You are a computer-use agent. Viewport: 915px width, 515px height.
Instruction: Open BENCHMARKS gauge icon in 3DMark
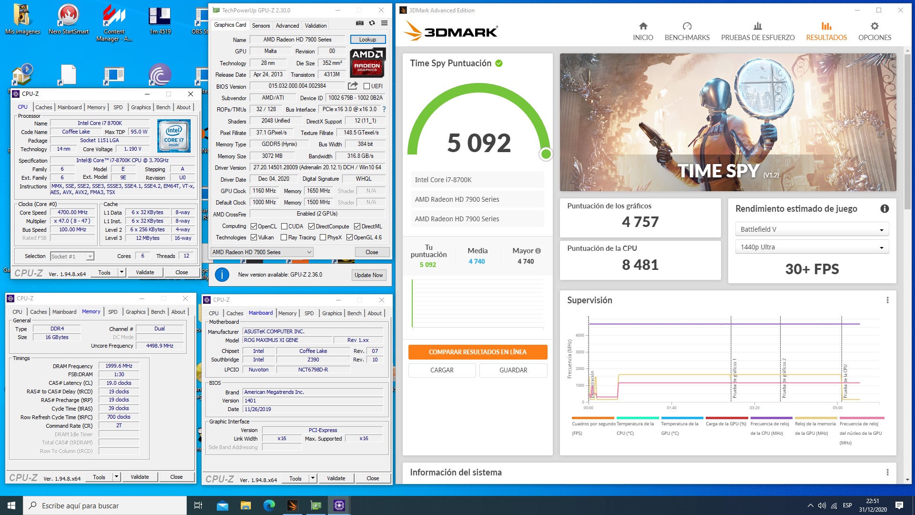coord(687,26)
